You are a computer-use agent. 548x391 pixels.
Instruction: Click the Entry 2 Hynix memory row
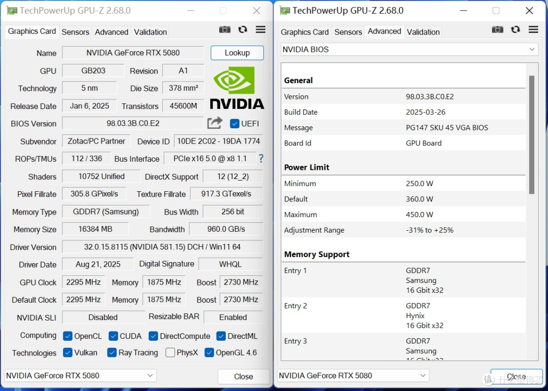click(x=404, y=315)
